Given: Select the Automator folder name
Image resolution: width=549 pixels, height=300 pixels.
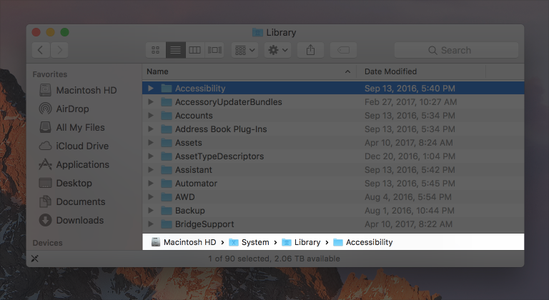Looking at the screenshot, I should 196,184.
